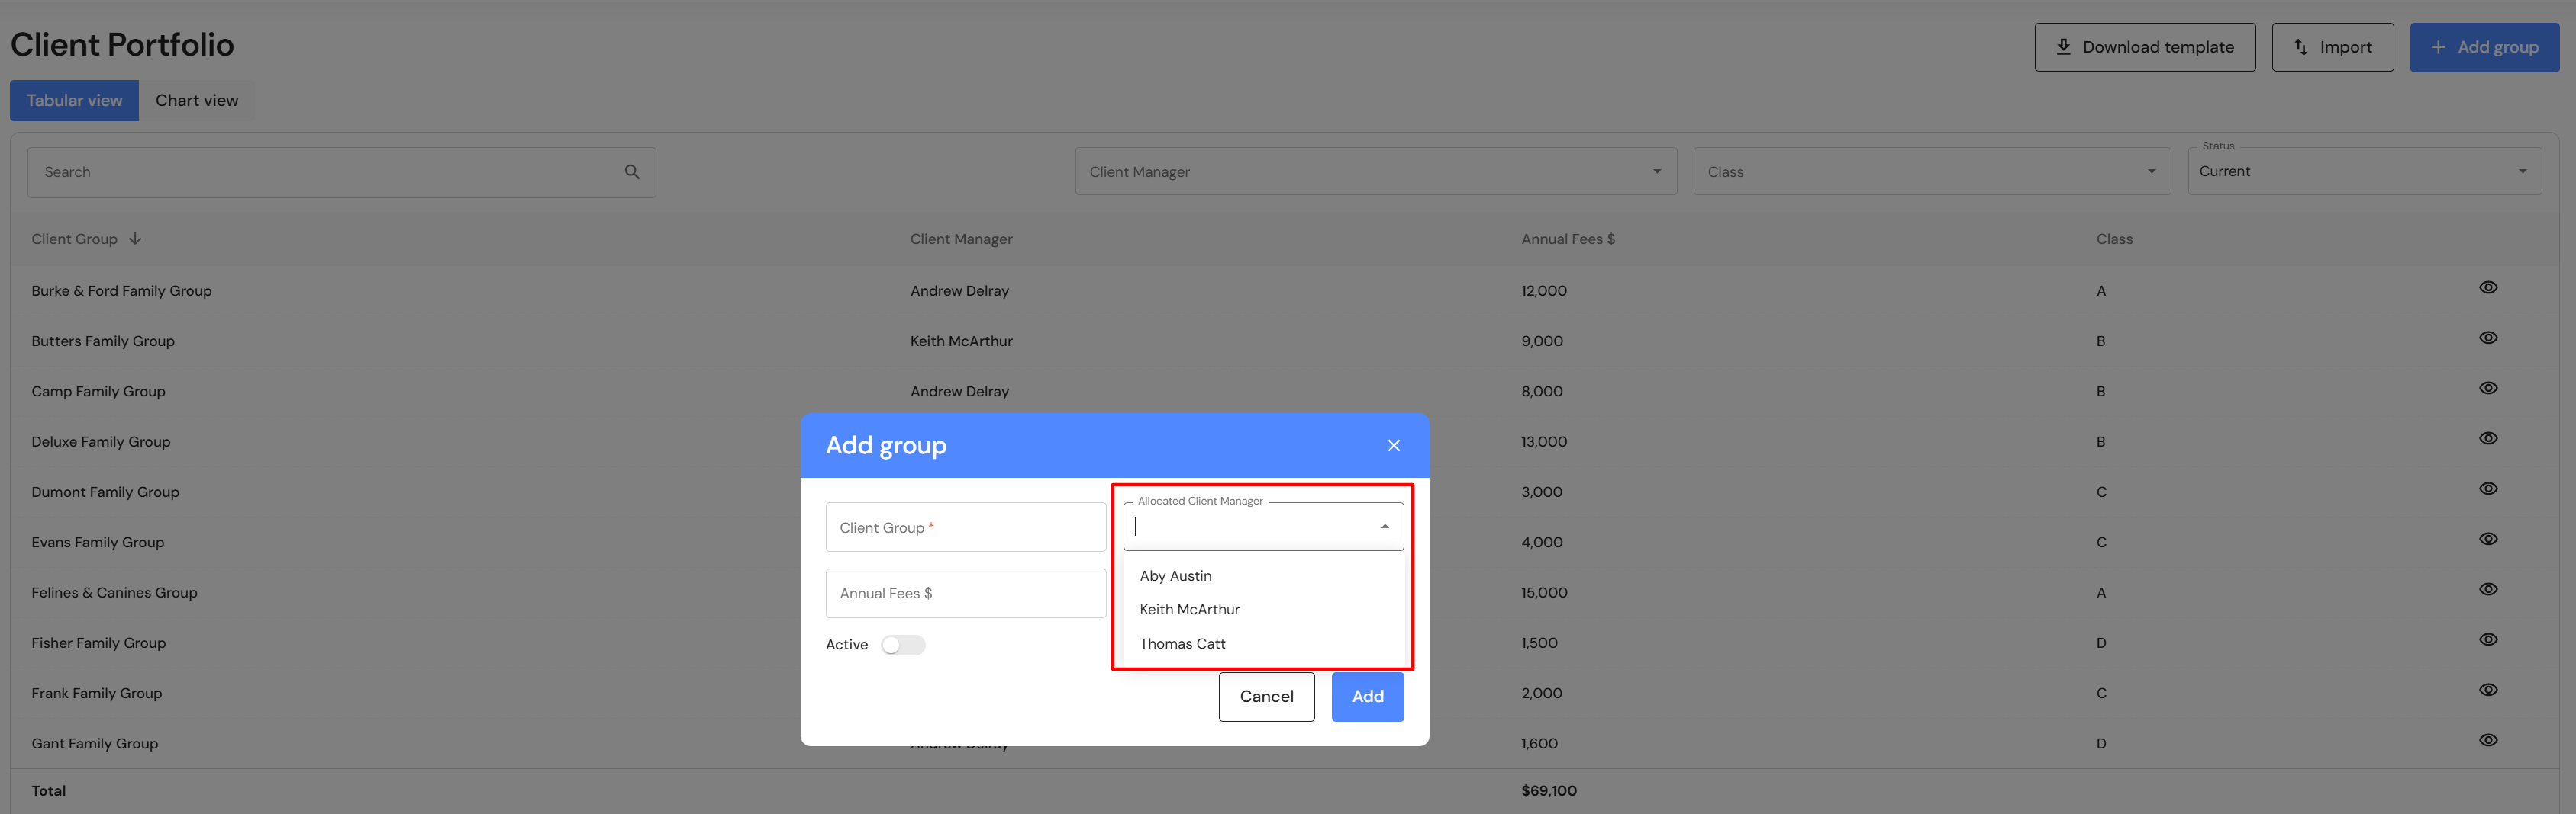
Task: Open eye icon for Felines & Canines Group
Action: [x=2488, y=589]
